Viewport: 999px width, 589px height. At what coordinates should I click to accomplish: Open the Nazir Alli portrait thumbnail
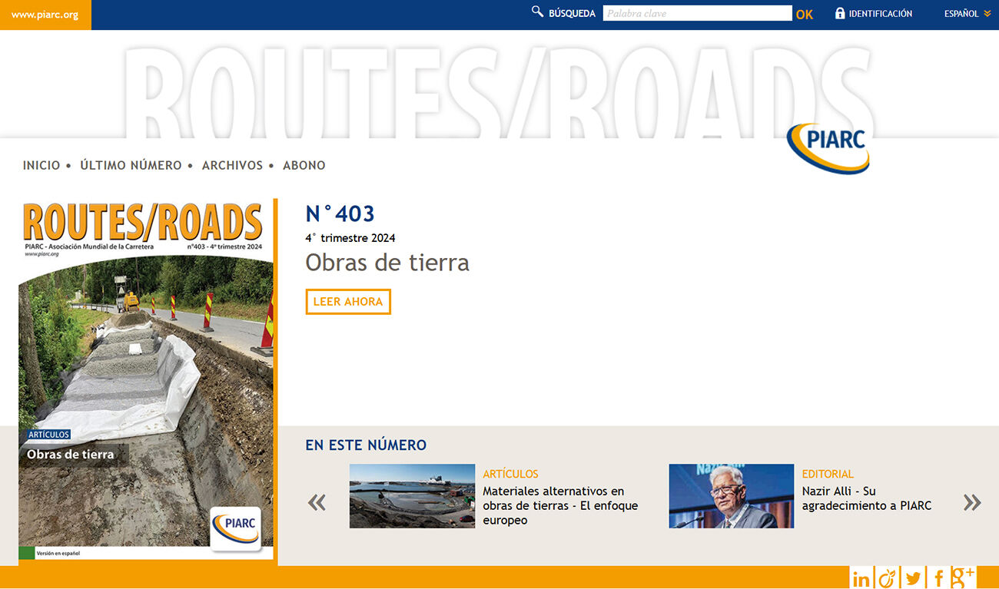pos(731,495)
